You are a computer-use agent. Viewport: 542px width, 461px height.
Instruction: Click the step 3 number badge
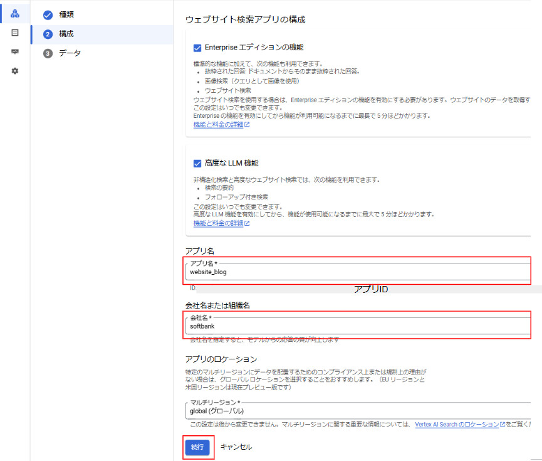click(48, 53)
